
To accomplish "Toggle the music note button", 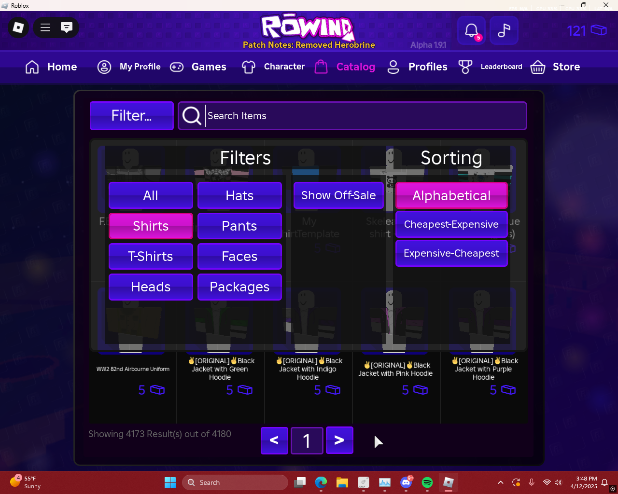I will pyautogui.click(x=504, y=30).
